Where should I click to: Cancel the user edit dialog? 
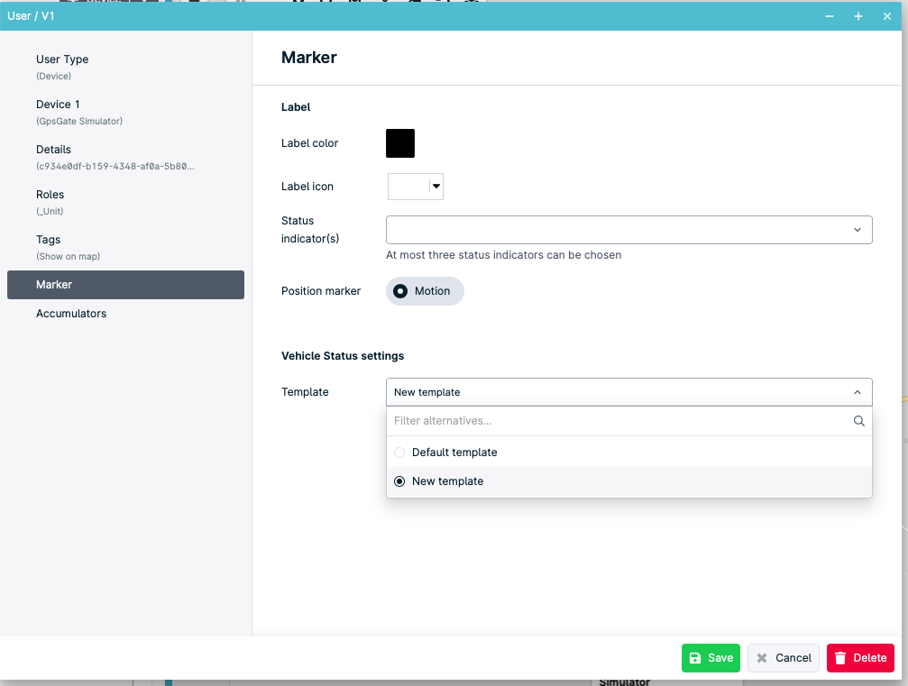[783, 658]
